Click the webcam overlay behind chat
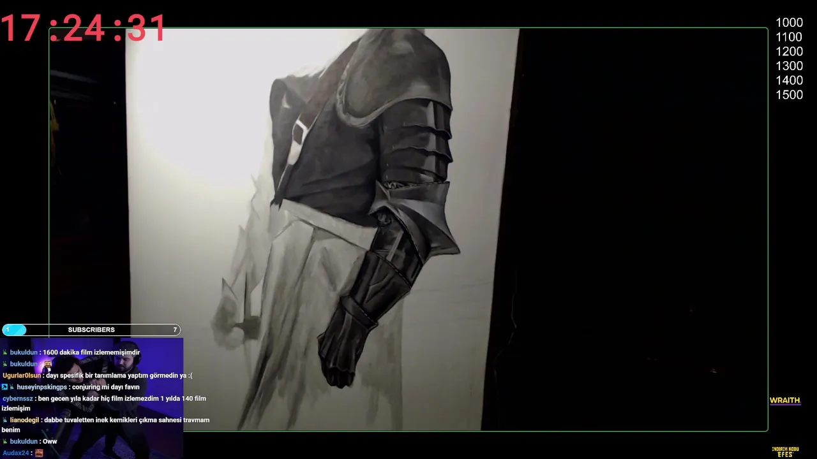This screenshot has width=817, height=459. pyautogui.click(x=93, y=398)
